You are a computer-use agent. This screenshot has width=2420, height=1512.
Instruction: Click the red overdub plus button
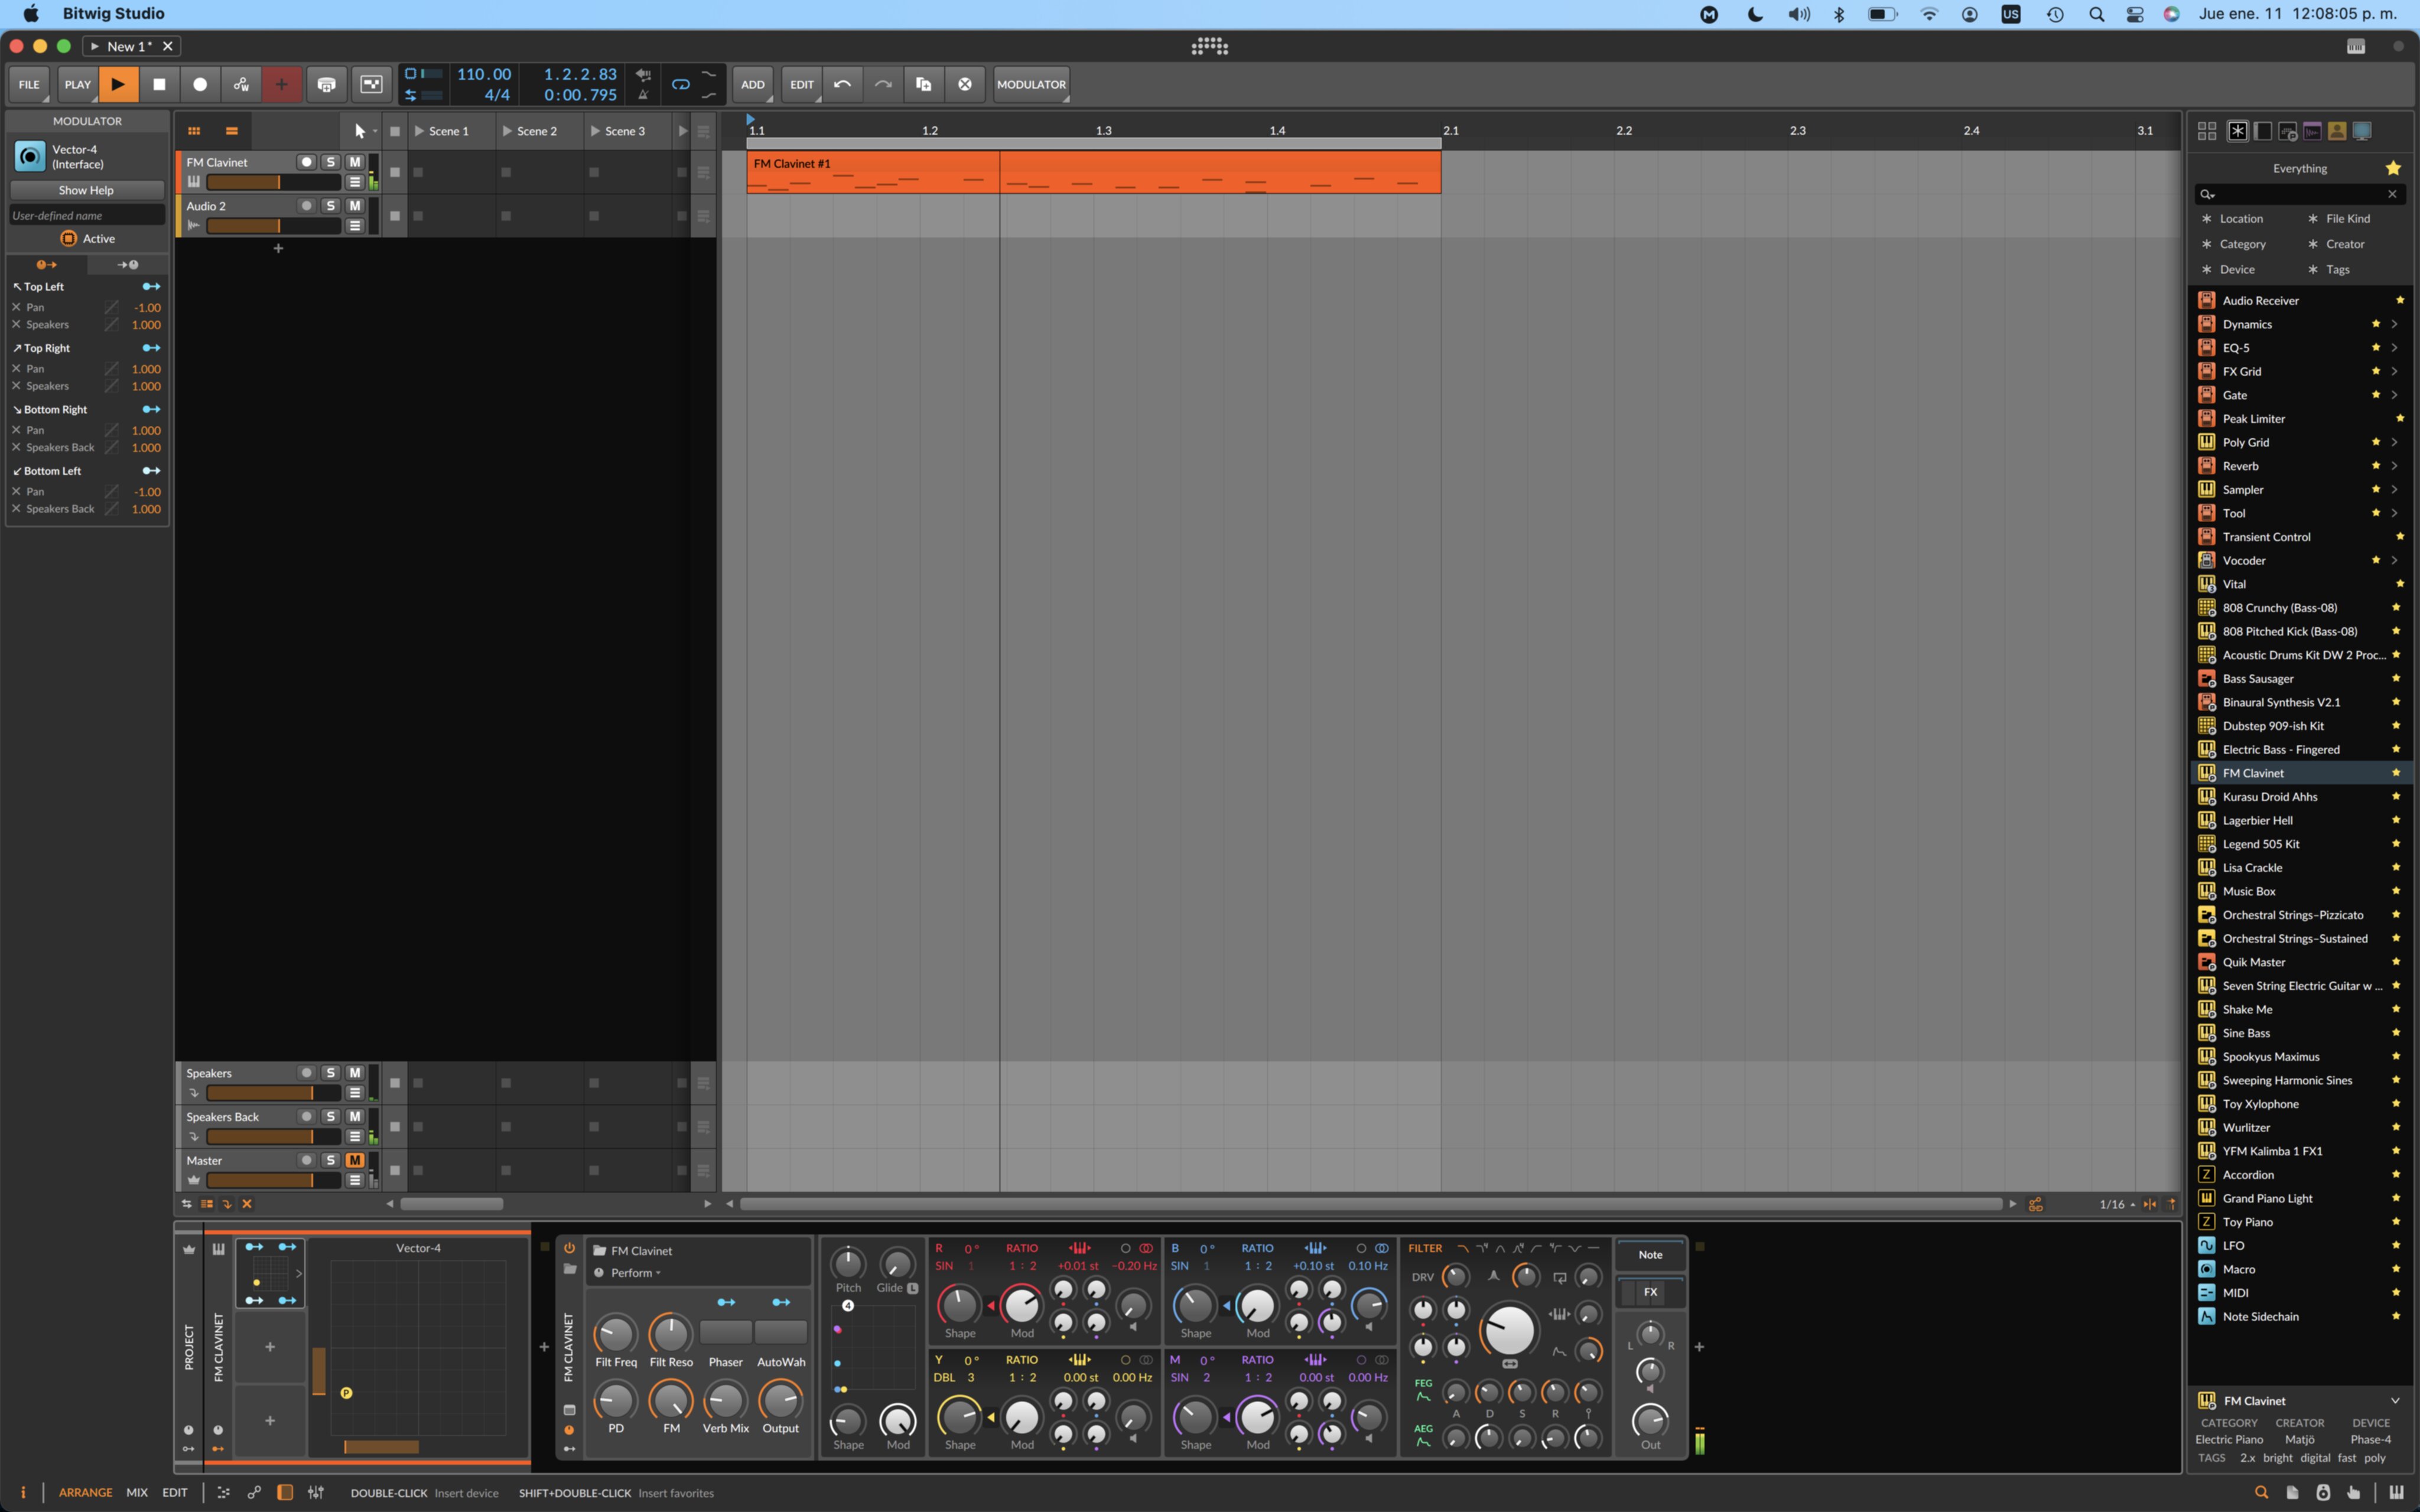pos(282,84)
